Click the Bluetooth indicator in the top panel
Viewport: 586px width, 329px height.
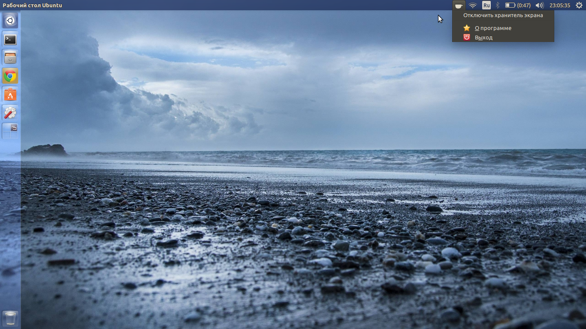(498, 6)
